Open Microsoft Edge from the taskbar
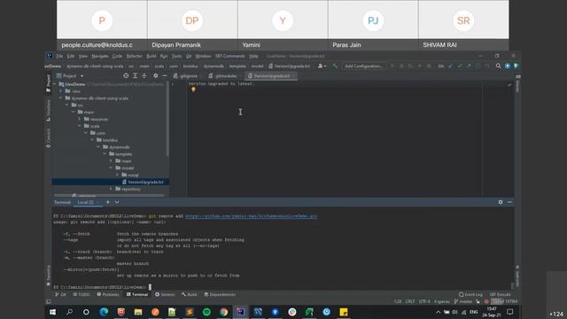The height and width of the screenshot is (319, 567). coord(104,312)
